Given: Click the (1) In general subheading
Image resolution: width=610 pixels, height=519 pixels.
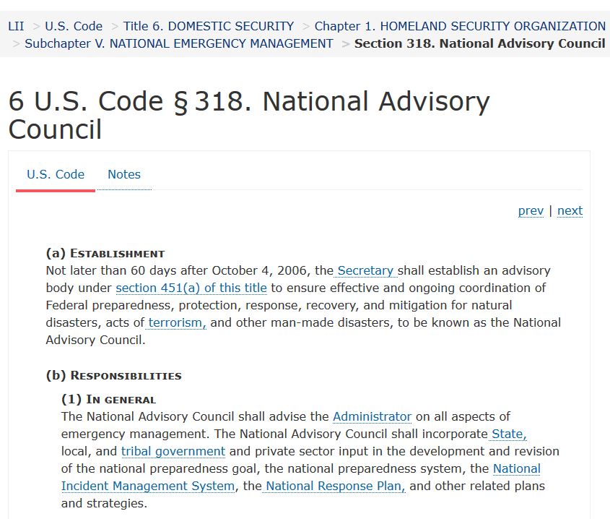Looking at the screenshot, I should tap(108, 400).
